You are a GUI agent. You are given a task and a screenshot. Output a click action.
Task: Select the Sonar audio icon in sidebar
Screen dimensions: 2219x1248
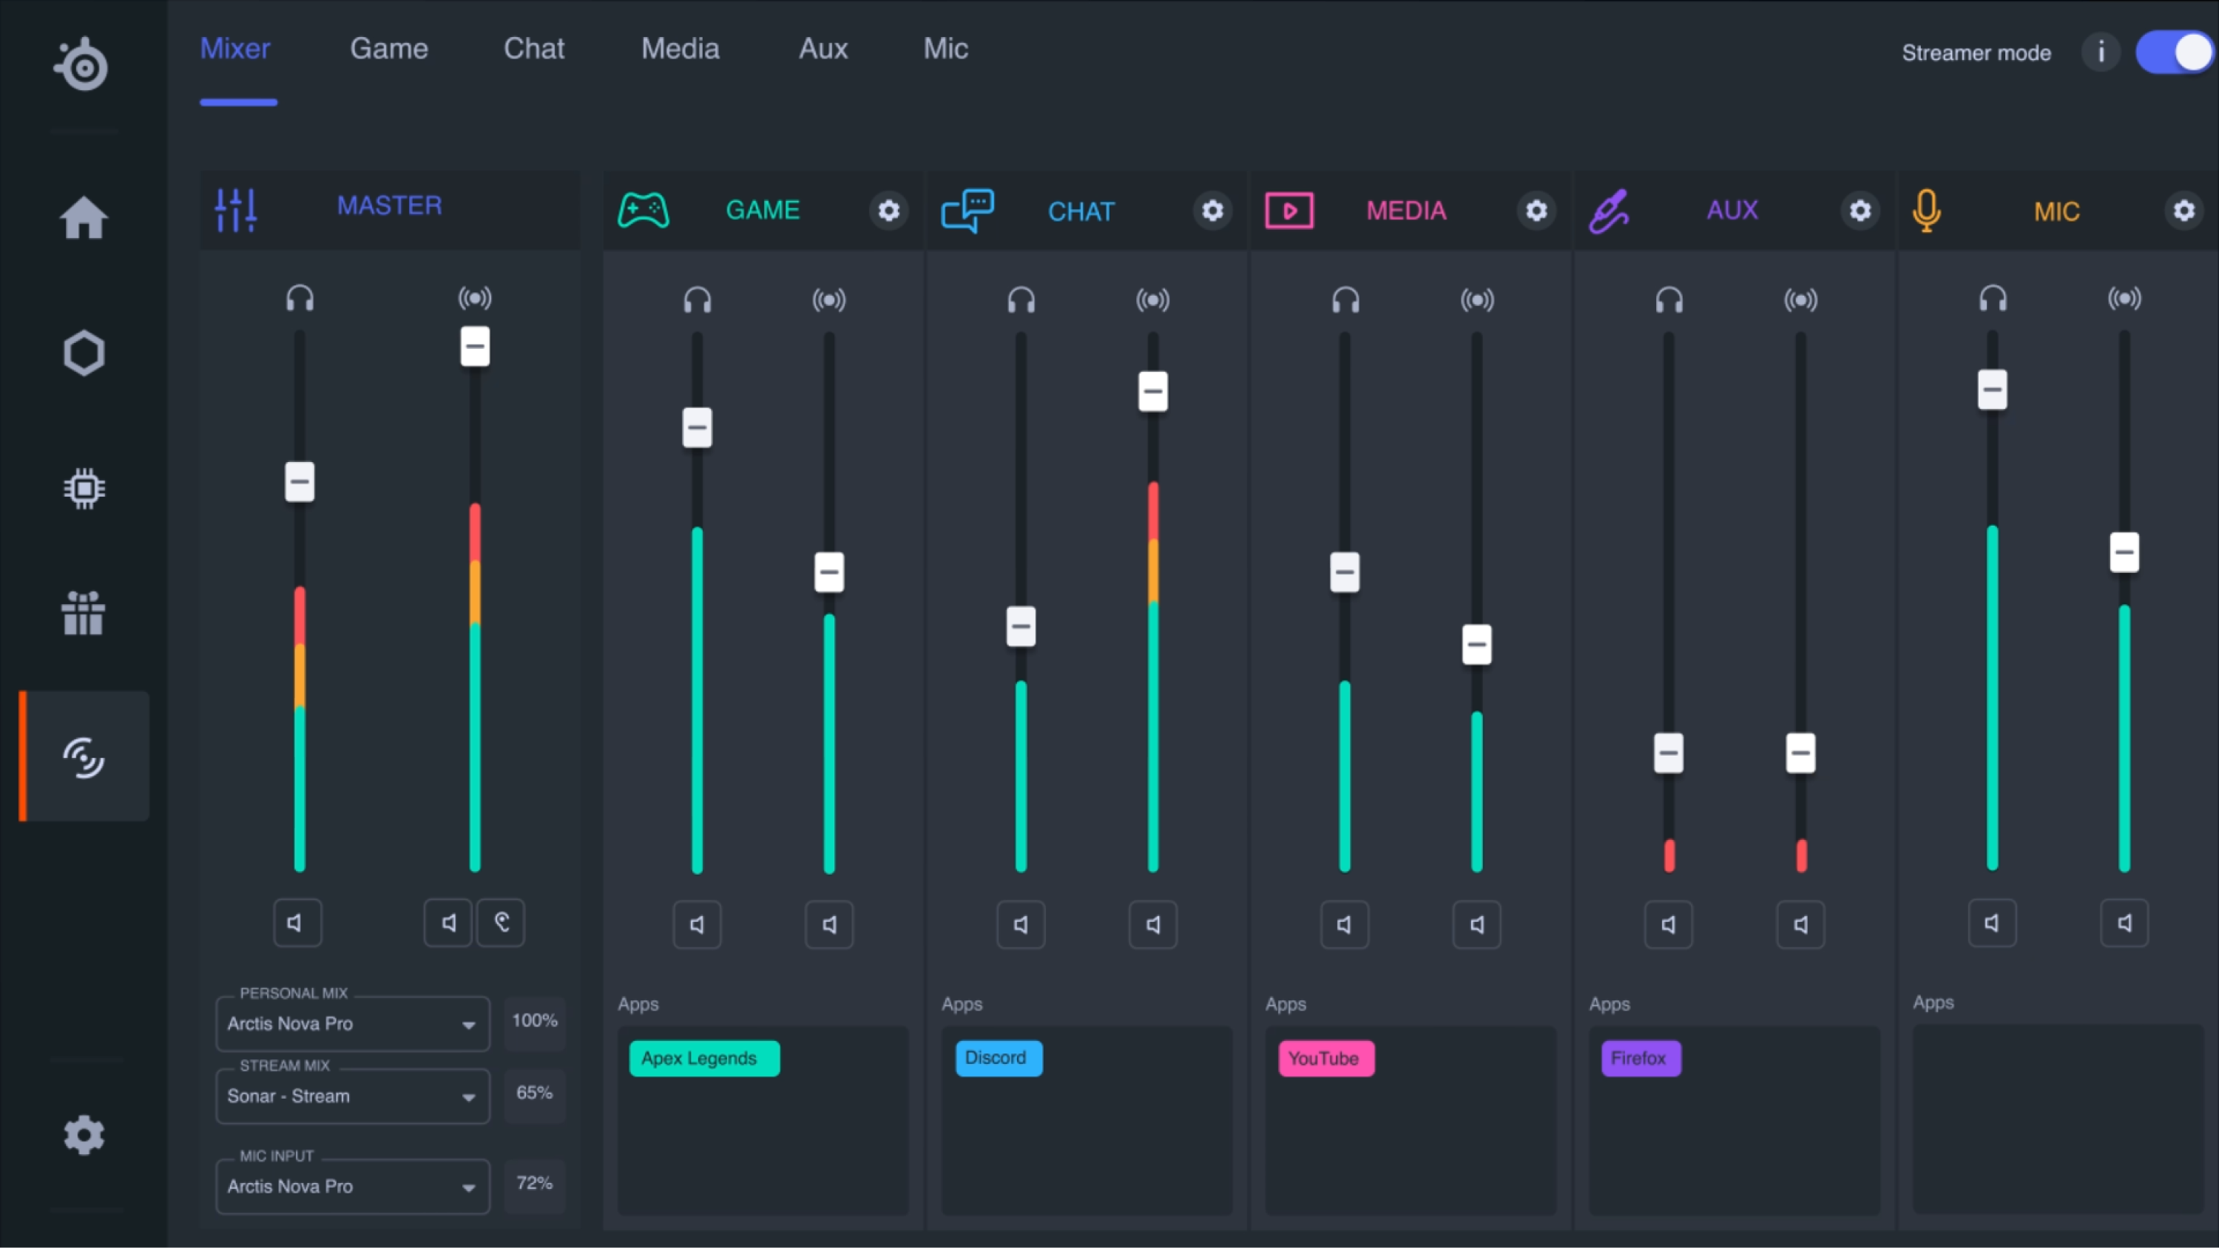click(84, 757)
